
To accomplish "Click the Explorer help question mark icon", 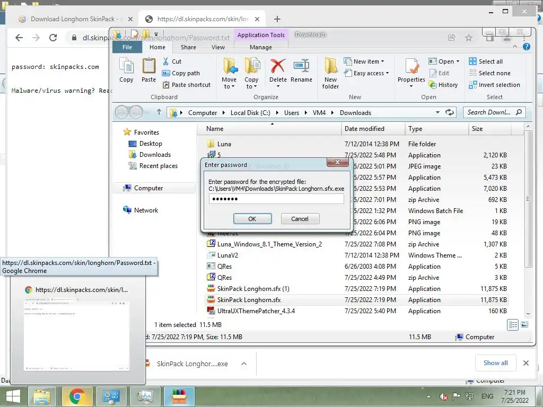I will (x=527, y=47).
